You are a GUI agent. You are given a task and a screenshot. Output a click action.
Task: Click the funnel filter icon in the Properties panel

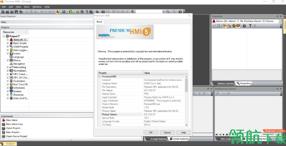pos(250,26)
